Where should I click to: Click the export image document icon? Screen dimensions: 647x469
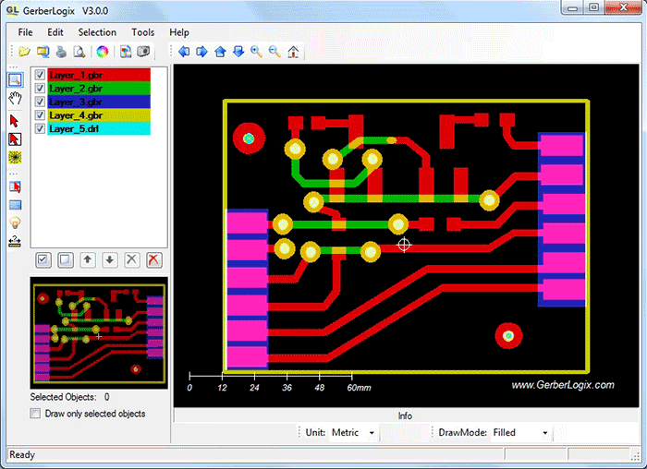click(x=126, y=52)
